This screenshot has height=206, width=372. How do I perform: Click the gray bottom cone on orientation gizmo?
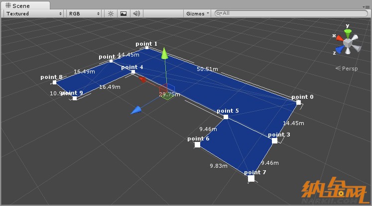point(348,51)
